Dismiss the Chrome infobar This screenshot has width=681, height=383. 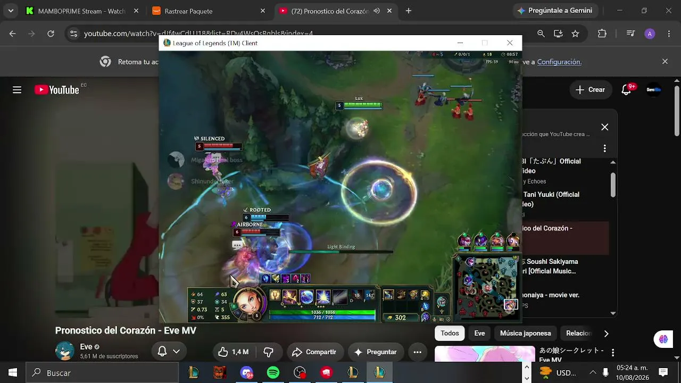[x=665, y=62]
